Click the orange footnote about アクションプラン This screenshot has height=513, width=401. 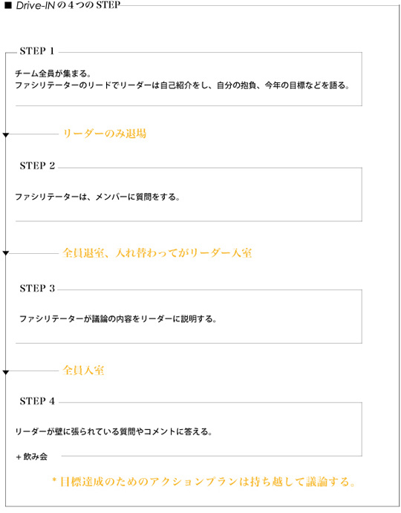203,482
